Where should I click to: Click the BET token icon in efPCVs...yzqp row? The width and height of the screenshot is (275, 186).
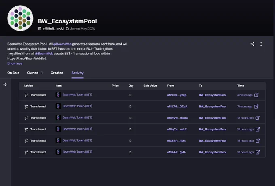pos(58,95)
